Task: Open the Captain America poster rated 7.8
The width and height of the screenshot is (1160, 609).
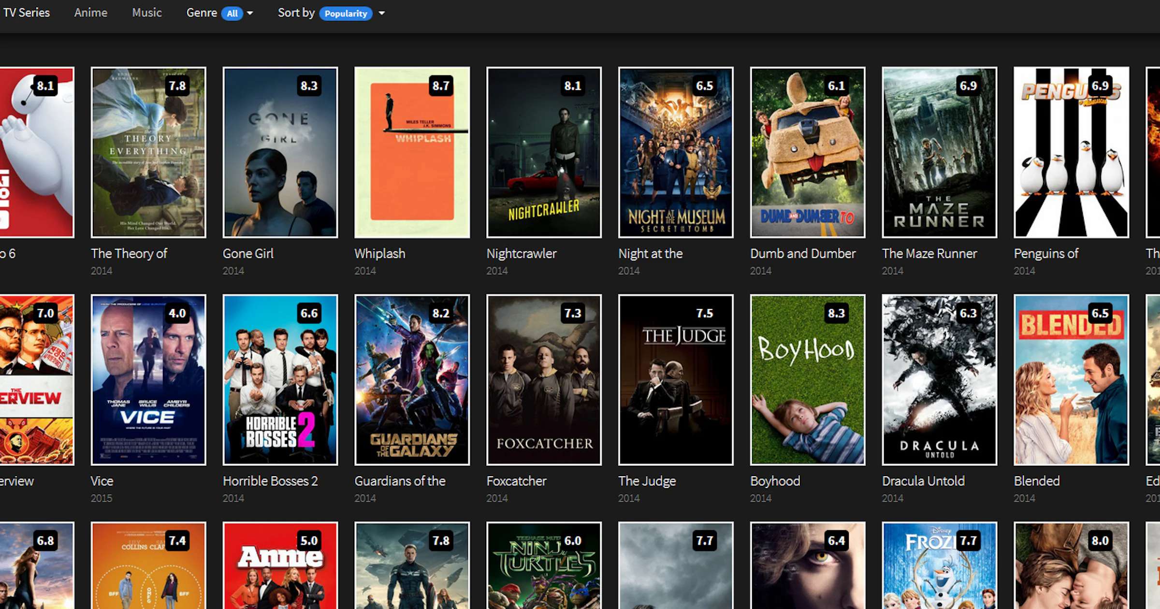Action: tap(412, 565)
